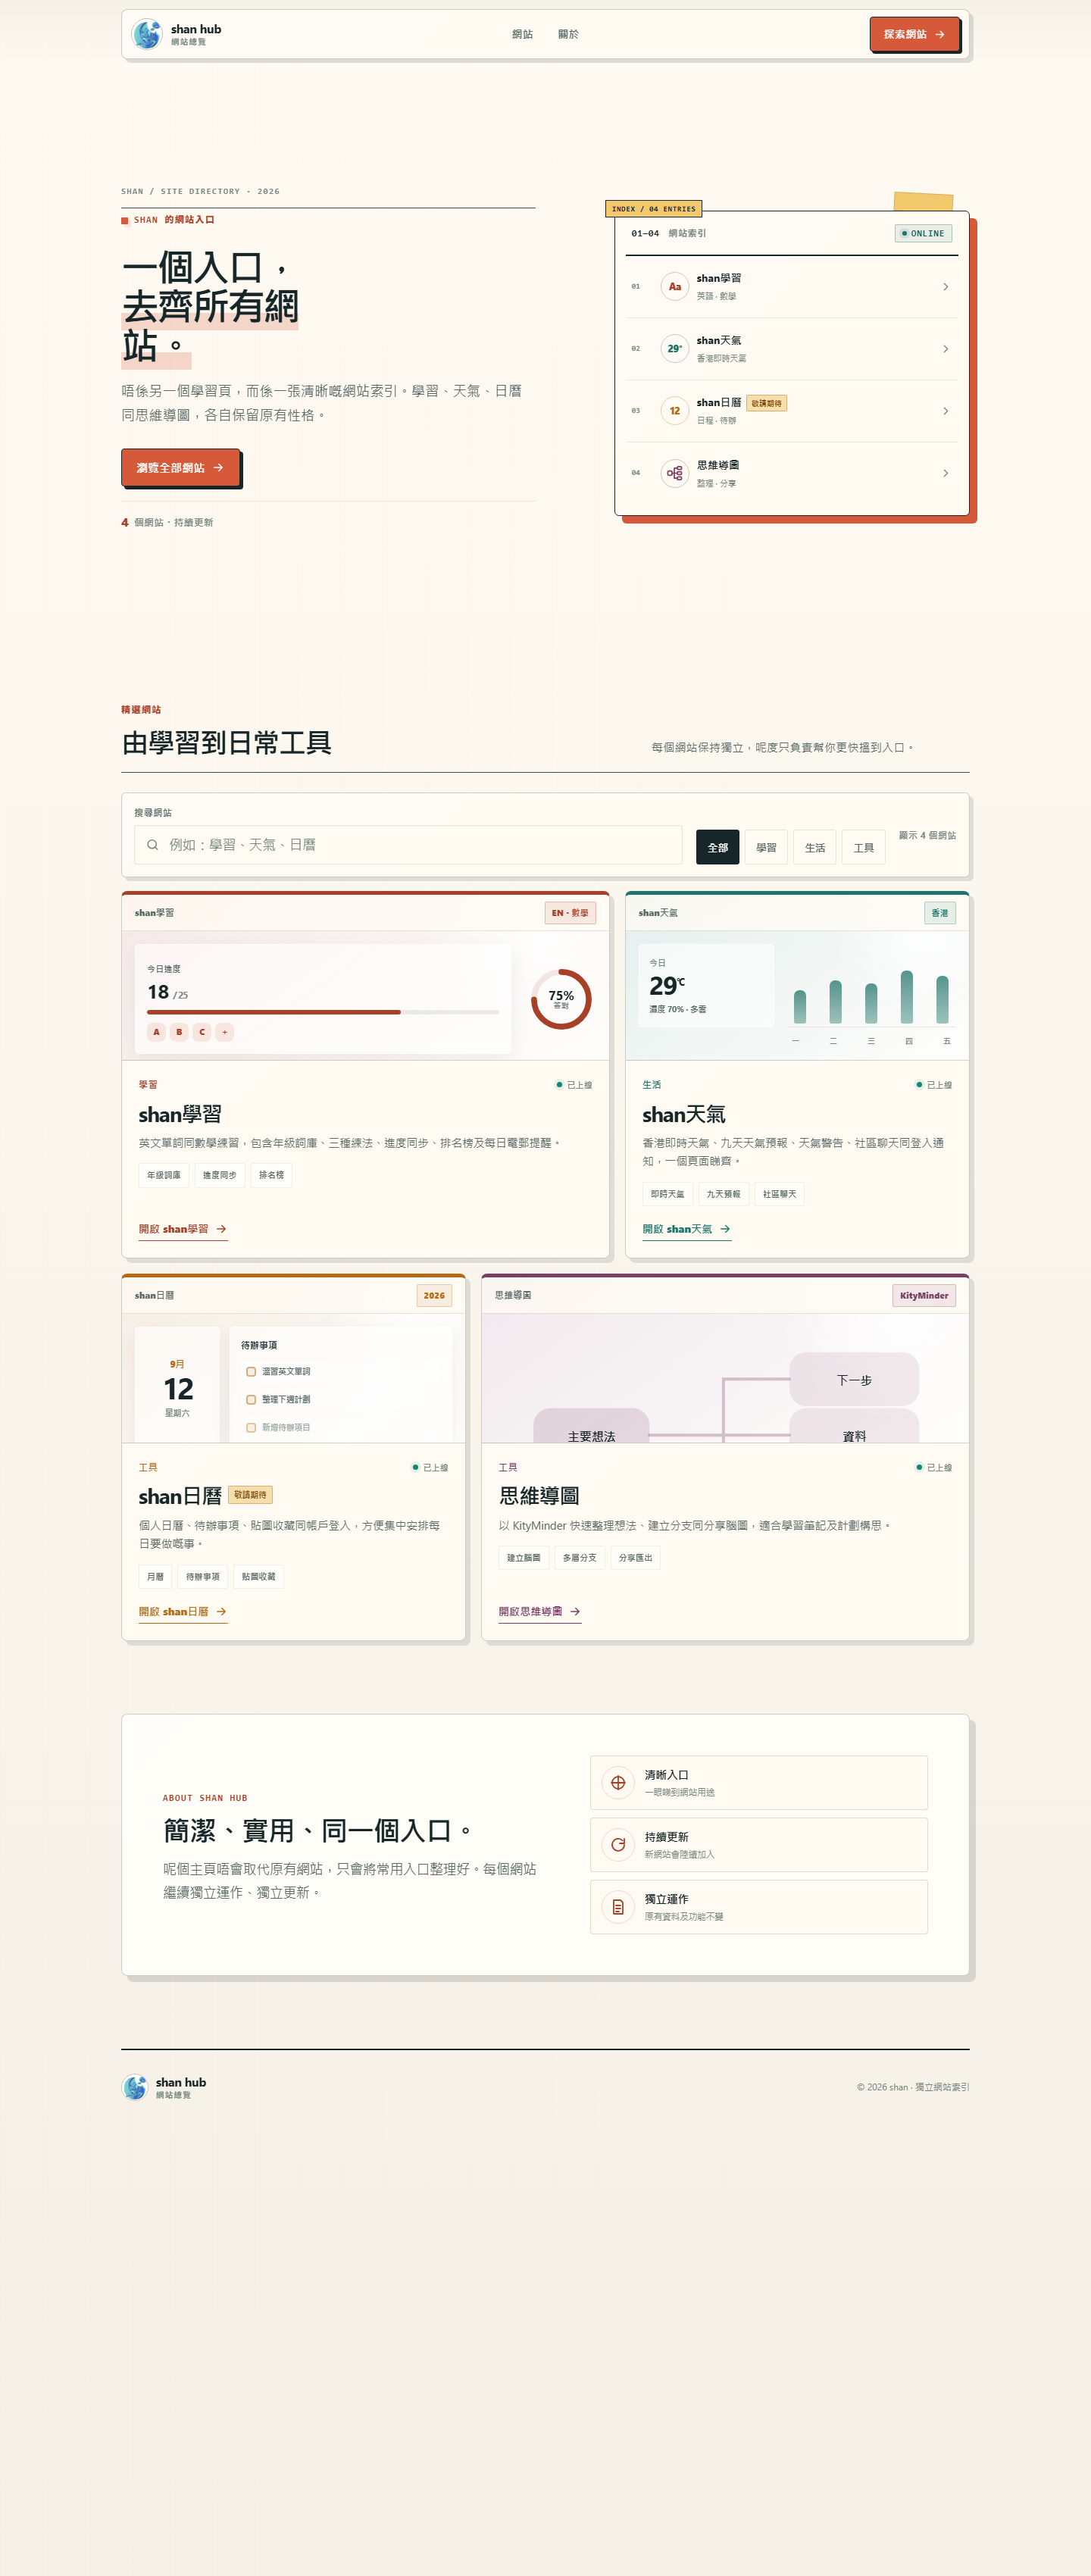1091x2576 pixels.
Task: Click the 主要想法 mind map node
Action: pos(591,1426)
